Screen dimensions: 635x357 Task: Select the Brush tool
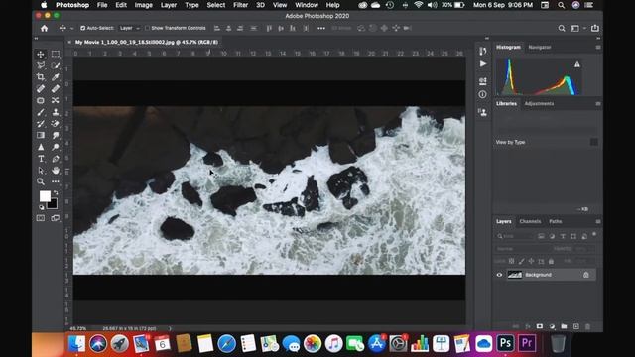(x=41, y=112)
